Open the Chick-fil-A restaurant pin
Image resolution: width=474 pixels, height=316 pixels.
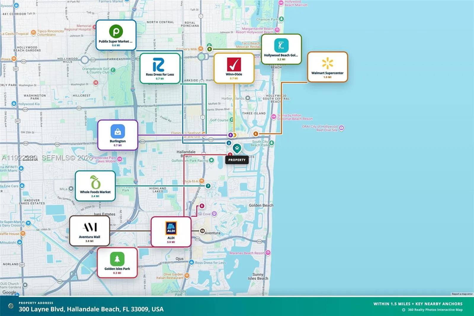coord(202,181)
